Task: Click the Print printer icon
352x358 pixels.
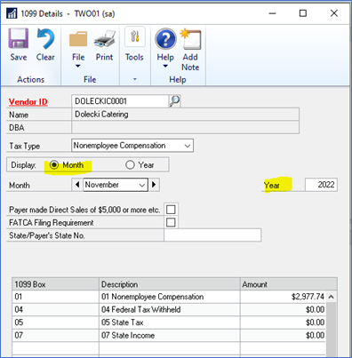Action: [105, 39]
